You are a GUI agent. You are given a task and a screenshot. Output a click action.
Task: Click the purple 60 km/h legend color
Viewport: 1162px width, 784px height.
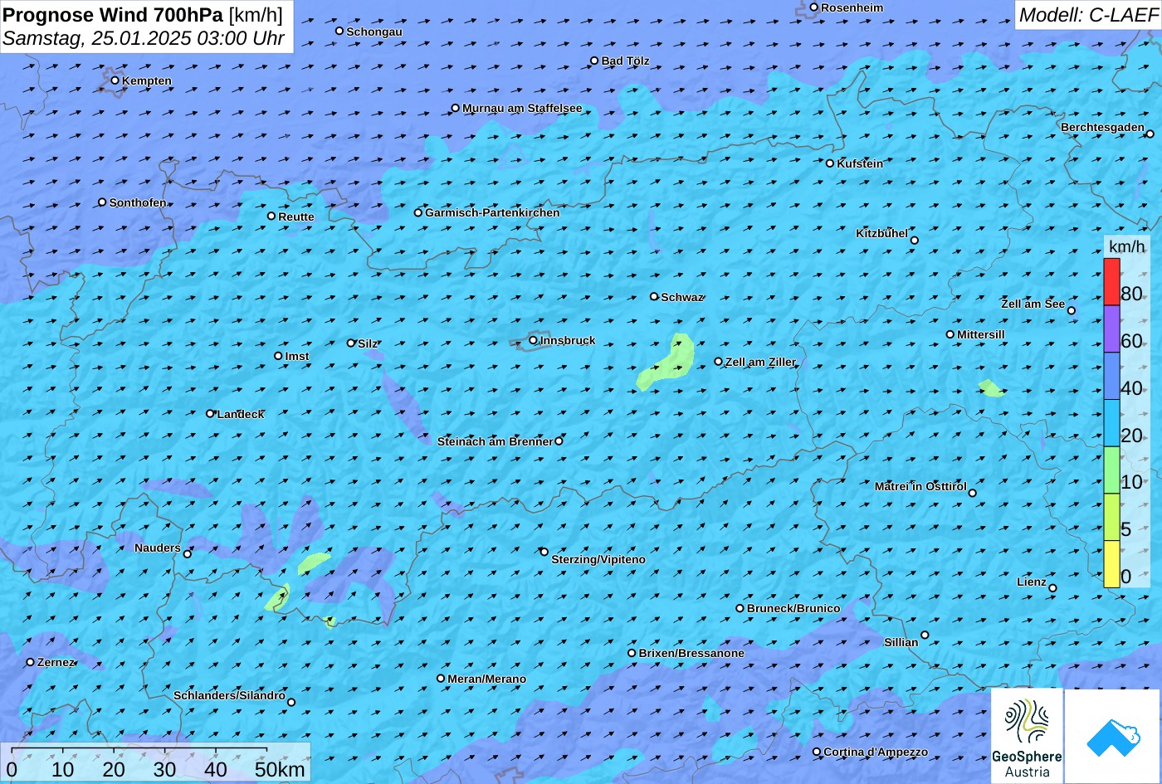click(1111, 329)
